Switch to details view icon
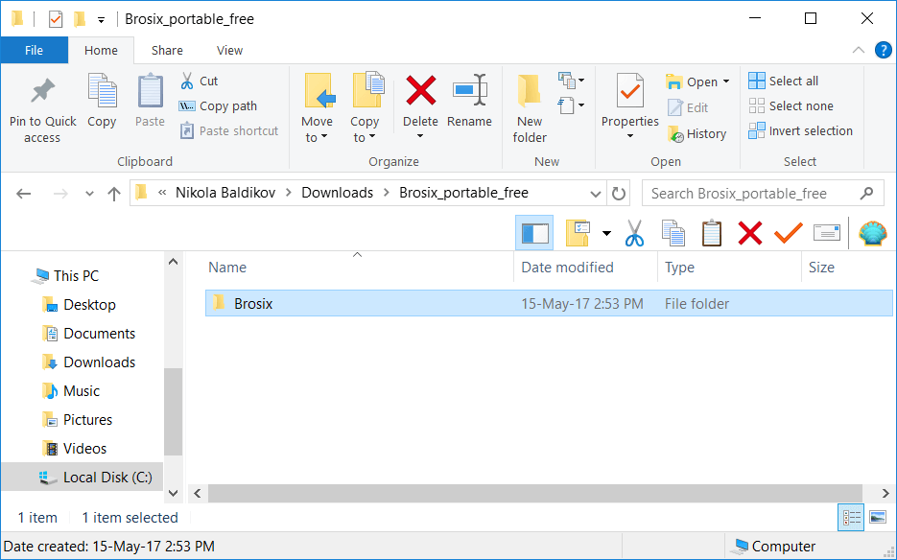897x560 pixels. click(851, 518)
